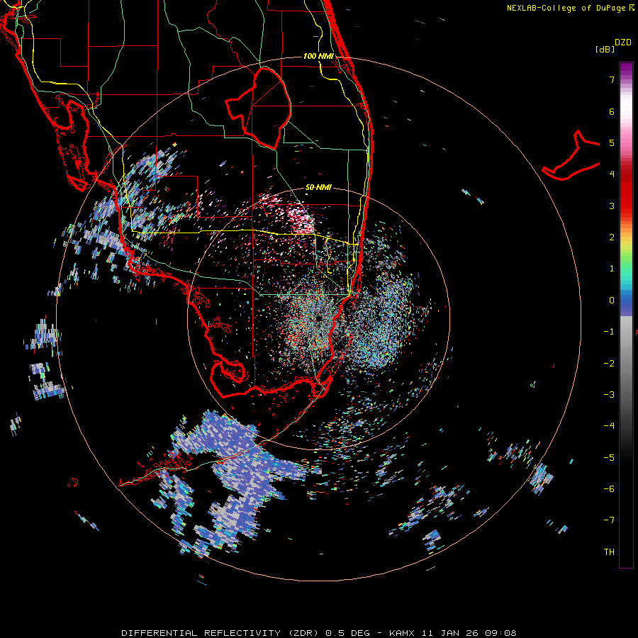Click the (ZDR) text in the caption
638x638 pixels.
(303, 633)
